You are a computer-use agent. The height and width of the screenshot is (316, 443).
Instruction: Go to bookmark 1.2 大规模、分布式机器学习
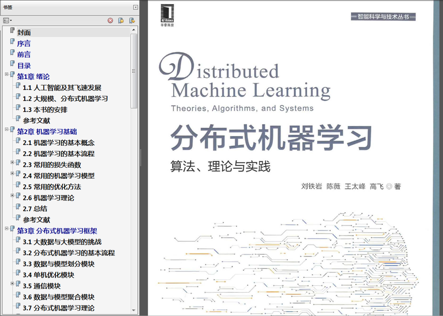[x=65, y=99]
